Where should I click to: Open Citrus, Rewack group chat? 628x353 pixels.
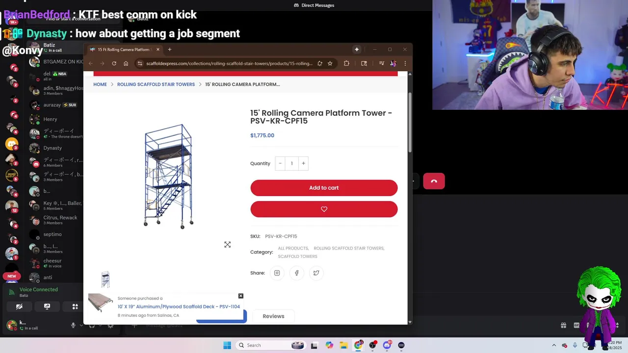point(55,220)
